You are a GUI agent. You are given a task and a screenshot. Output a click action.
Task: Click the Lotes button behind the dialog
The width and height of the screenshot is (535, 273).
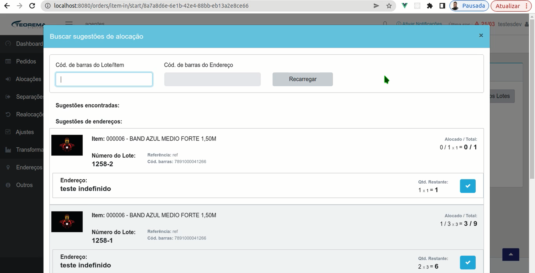[502, 96]
